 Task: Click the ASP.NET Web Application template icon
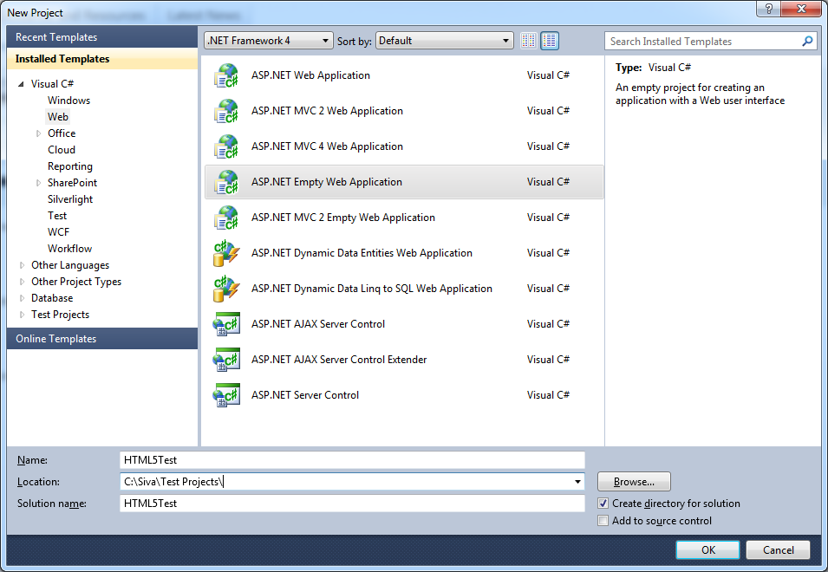point(226,75)
